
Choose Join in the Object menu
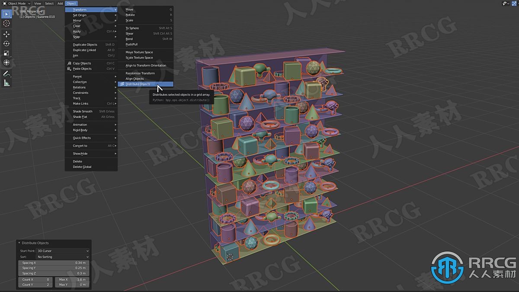(91, 55)
